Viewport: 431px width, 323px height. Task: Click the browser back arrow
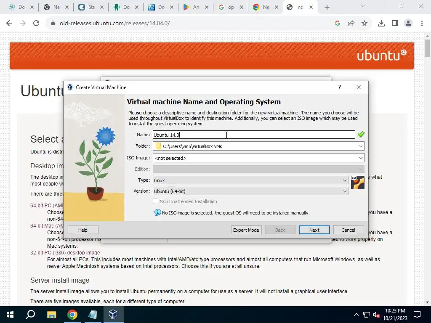click(x=9, y=24)
